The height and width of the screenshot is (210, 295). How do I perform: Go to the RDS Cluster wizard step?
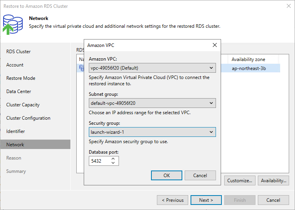pyautogui.click(x=18, y=52)
